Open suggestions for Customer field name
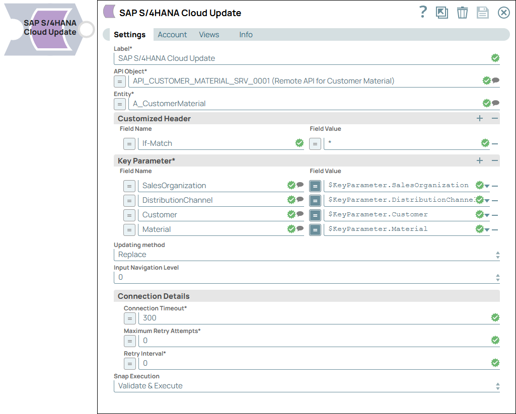This screenshot has height=414, width=516. point(300,214)
